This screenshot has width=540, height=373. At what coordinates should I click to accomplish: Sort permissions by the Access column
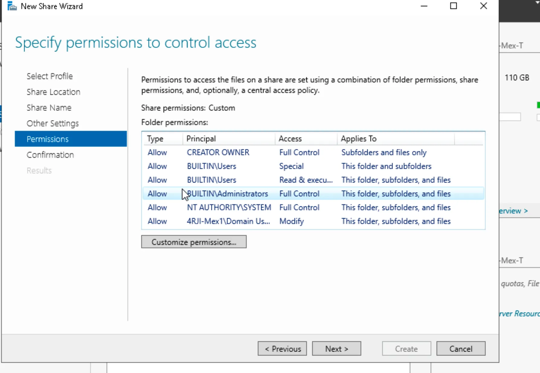[x=290, y=138]
